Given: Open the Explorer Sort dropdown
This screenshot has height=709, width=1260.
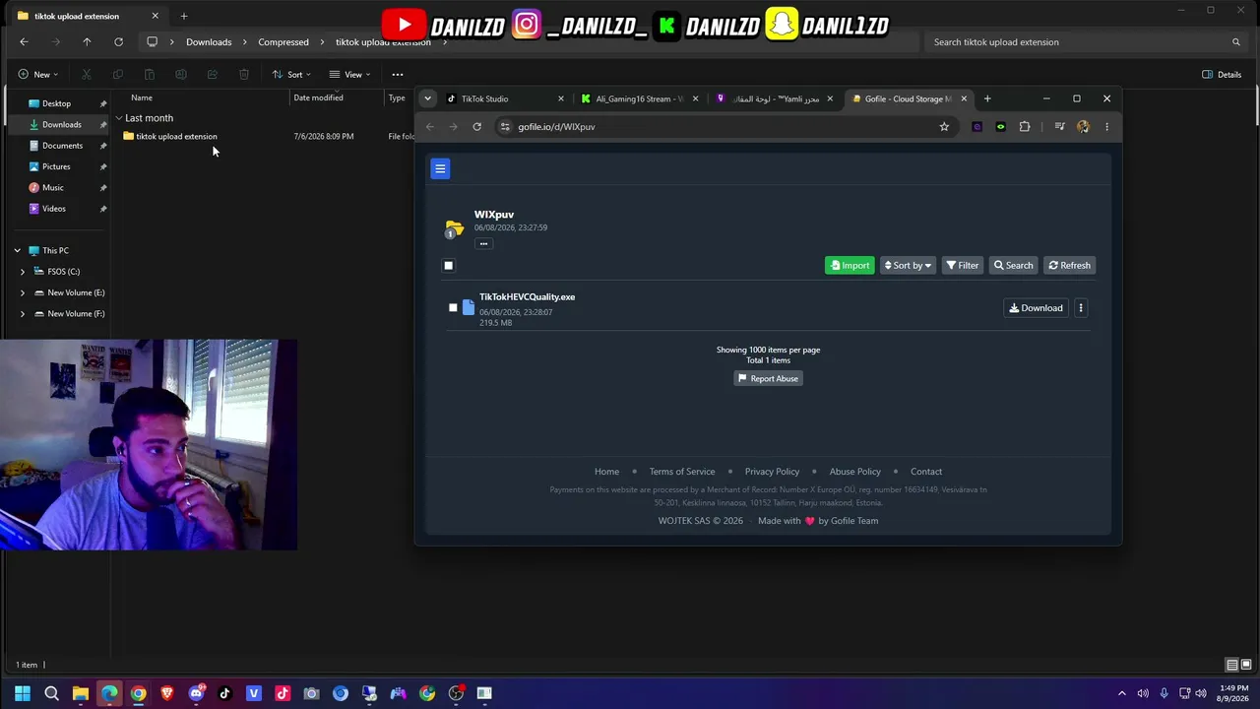Looking at the screenshot, I should tap(291, 75).
